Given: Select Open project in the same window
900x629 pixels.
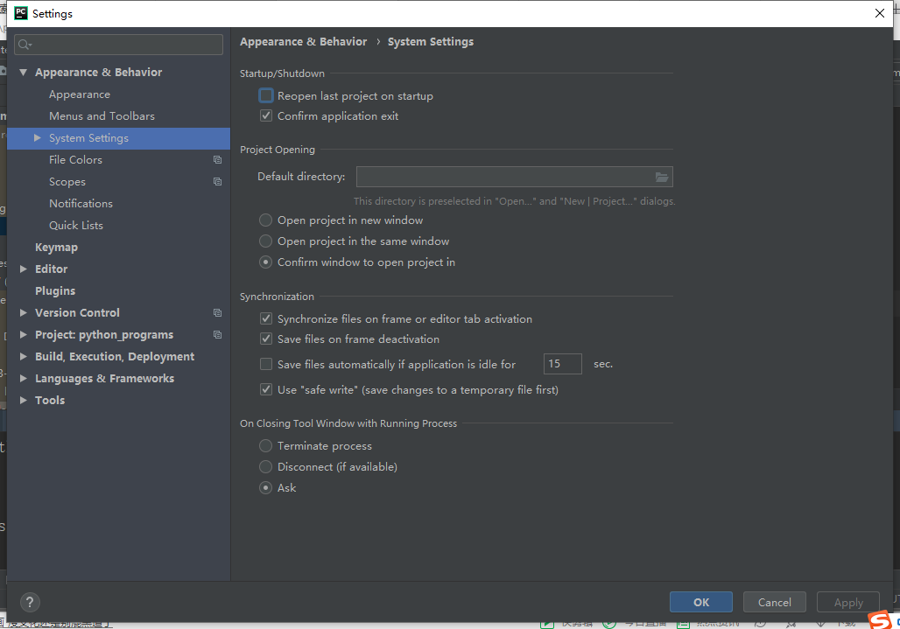Looking at the screenshot, I should point(265,241).
